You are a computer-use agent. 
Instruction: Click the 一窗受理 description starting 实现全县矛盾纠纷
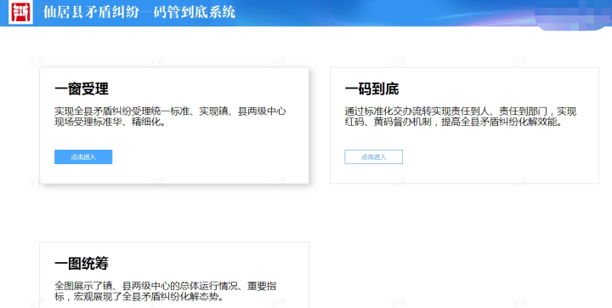pyautogui.click(x=170, y=117)
